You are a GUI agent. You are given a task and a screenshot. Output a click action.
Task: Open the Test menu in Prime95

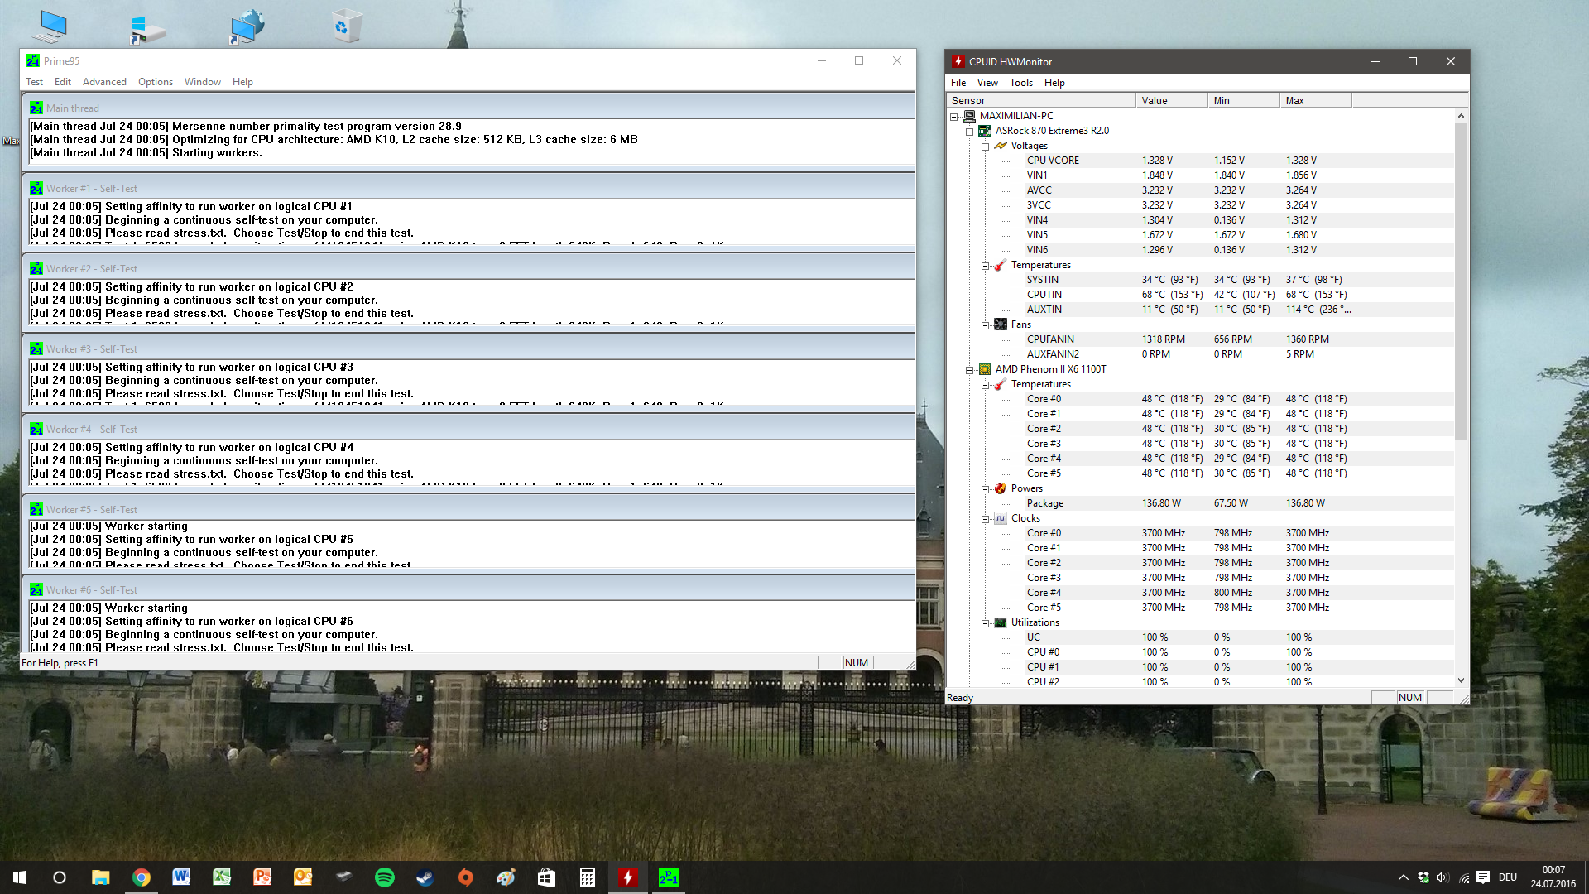[x=34, y=82]
